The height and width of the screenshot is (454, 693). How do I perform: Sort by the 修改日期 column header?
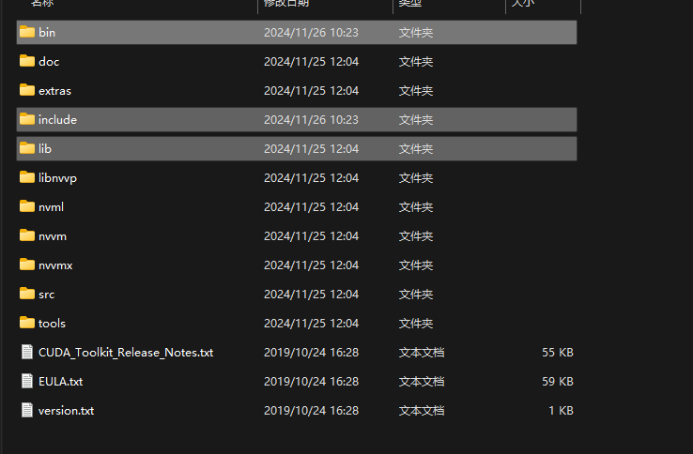(286, 4)
